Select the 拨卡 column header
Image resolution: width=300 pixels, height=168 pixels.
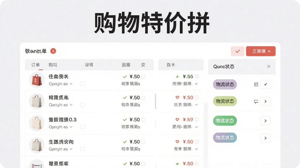pyautogui.click(x=171, y=65)
